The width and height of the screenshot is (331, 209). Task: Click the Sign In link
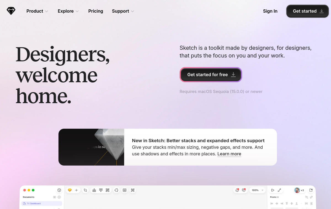point(270,11)
